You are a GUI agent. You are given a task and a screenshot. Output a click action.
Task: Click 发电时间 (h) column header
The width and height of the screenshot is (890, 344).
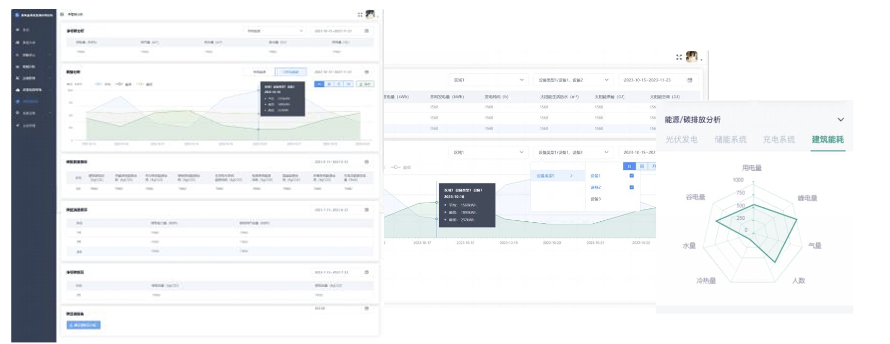(x=496, y=96)
